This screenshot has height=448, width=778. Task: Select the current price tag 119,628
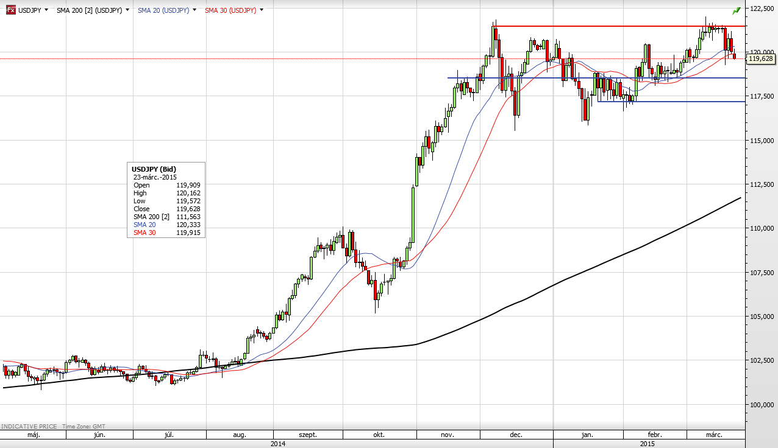760,59
